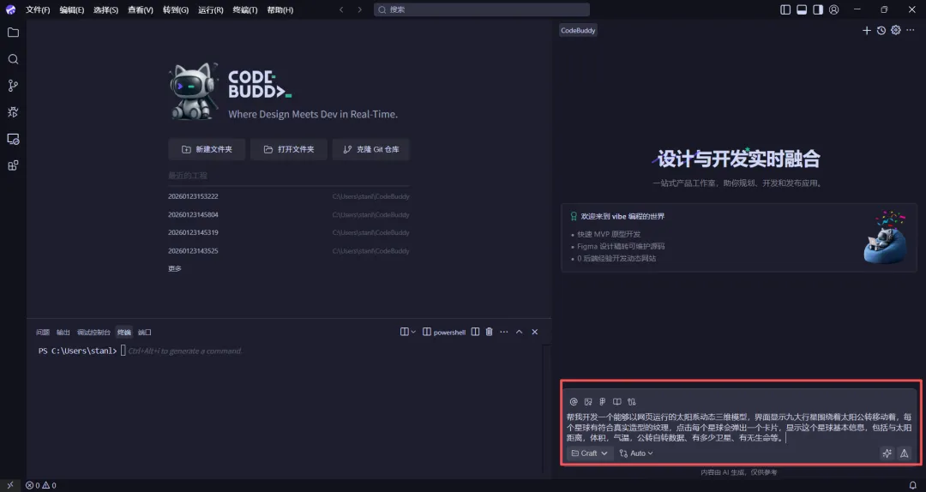
Task: Open the Search icon in activity bar
Action: [13, 59]
